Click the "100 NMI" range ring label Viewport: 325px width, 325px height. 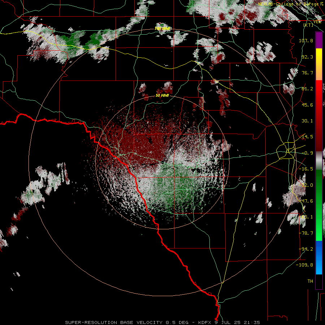162,29
